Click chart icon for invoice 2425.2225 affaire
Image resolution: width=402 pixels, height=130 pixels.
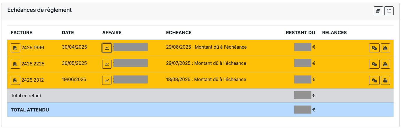pyautogui.click(x=107, y=64)
